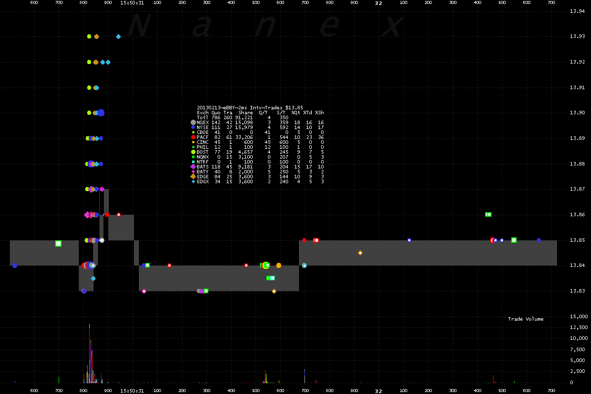Click the large blue circle at 13.90
Image resolution: width=591 pixels, height=394 pixels.
101,113
